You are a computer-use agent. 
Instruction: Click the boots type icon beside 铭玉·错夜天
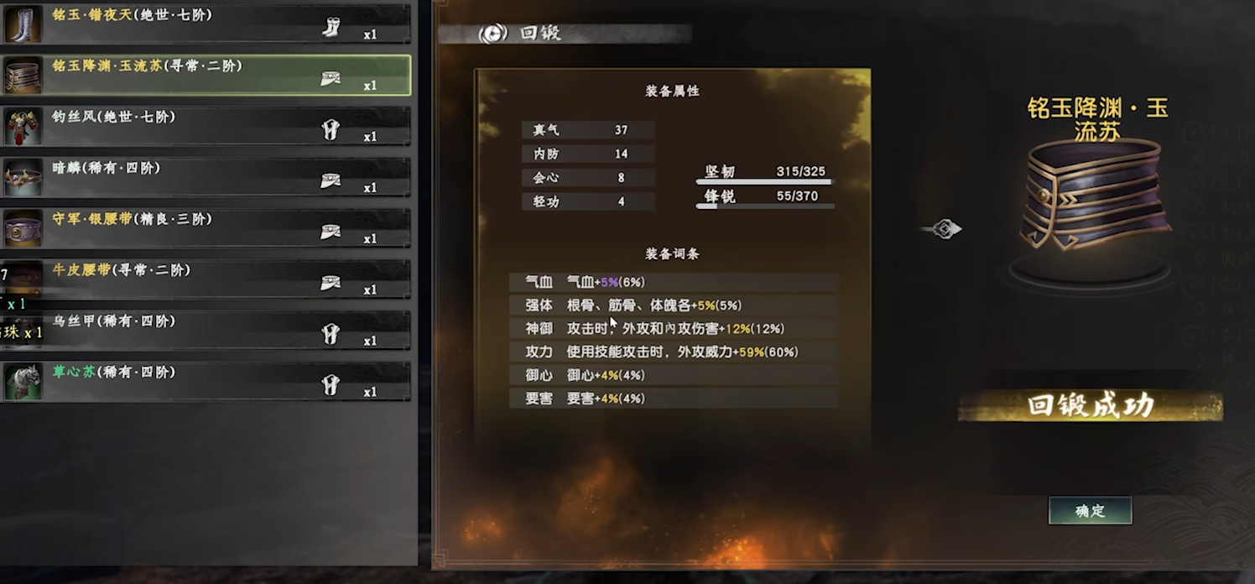click(331, 27)
